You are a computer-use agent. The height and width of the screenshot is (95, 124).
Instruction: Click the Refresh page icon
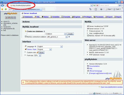pyautogui.click(x=94, y=5)
